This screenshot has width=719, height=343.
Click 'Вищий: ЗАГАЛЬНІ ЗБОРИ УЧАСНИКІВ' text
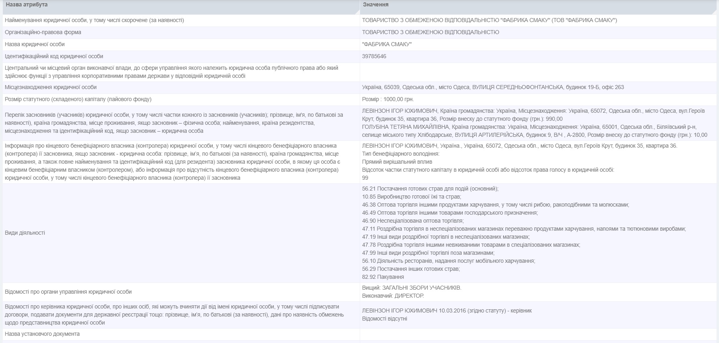tap(411, 288)
